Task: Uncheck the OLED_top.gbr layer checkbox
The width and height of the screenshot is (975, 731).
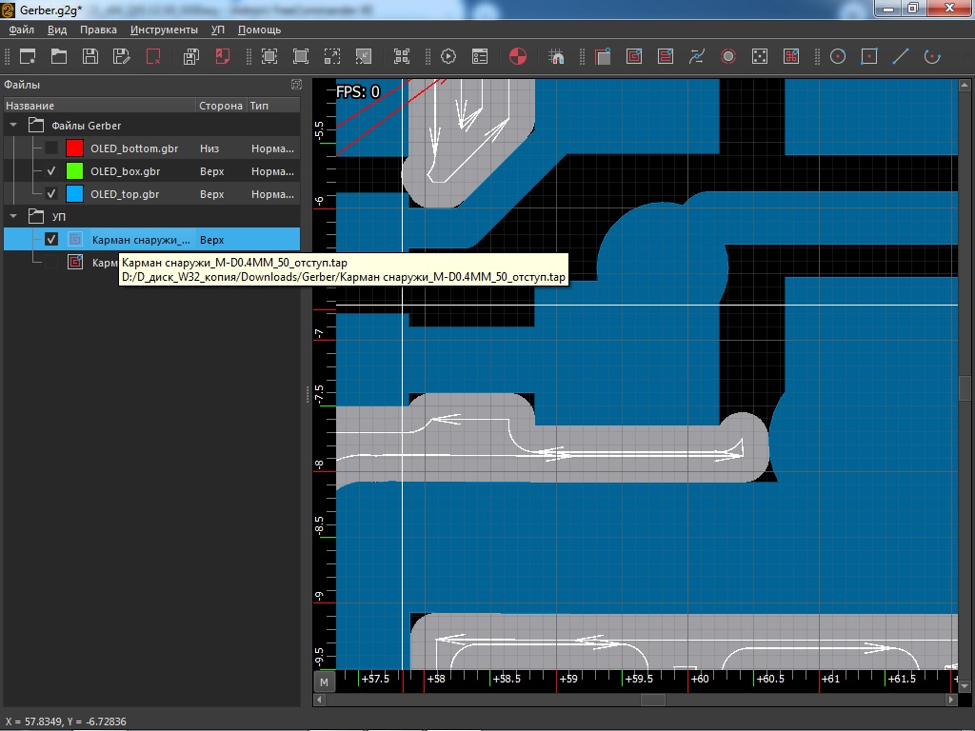Action: (51, 194)
